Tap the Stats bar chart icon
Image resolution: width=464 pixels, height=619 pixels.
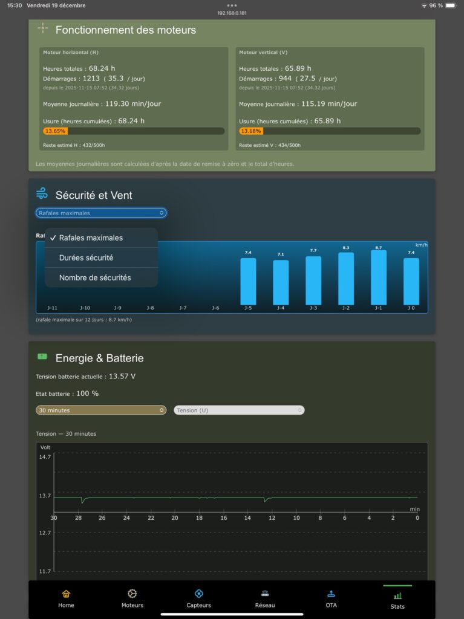[397, 595]
